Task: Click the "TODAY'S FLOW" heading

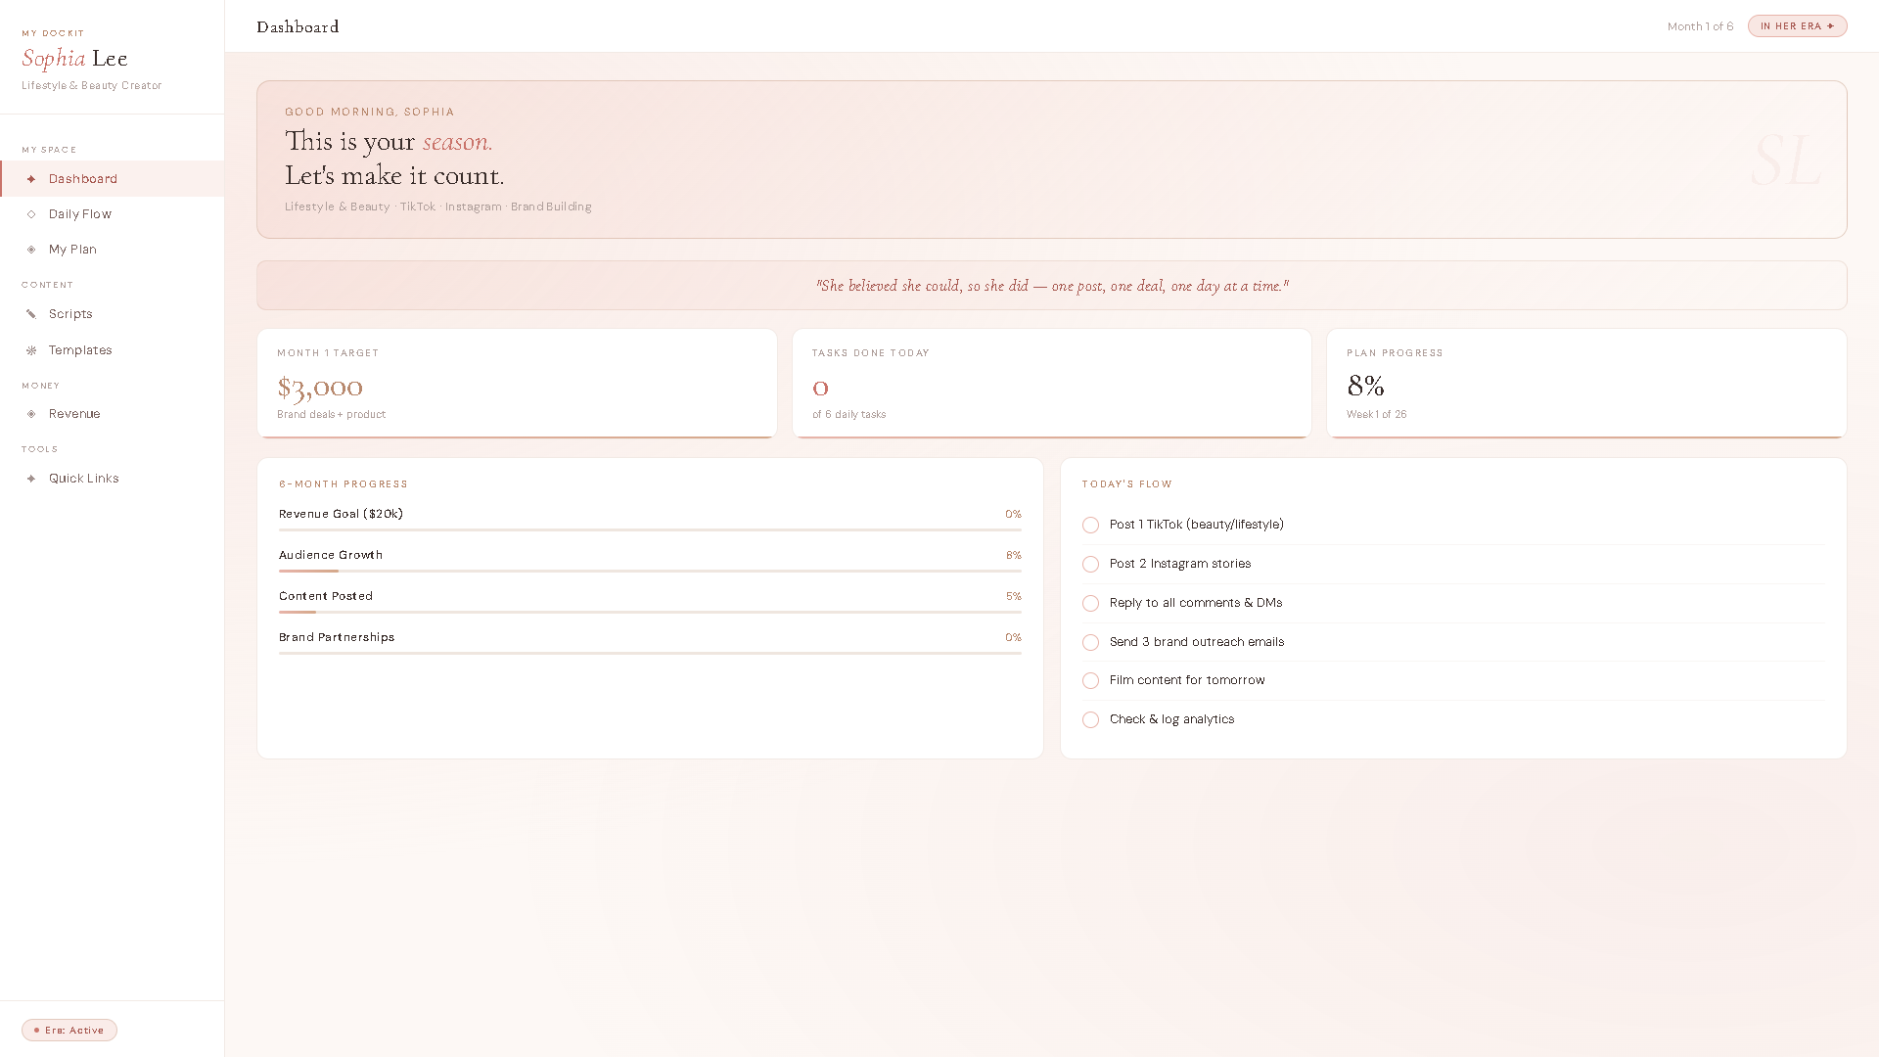Action: pyautogui.click(x=1127, y=484)
